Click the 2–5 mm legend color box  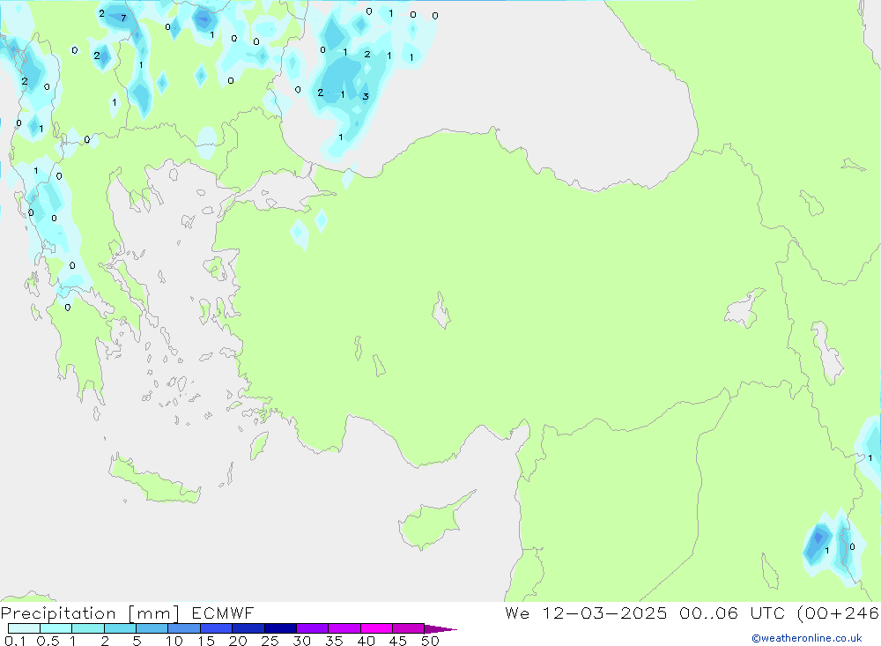(x=120, y=628)
